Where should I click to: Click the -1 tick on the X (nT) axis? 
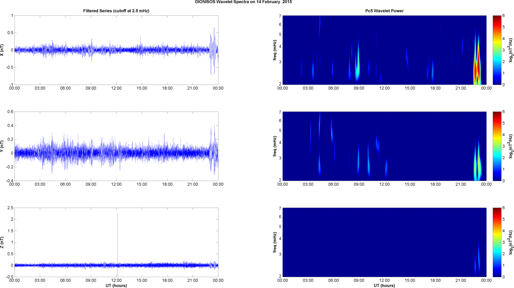[x=11, y=85]
